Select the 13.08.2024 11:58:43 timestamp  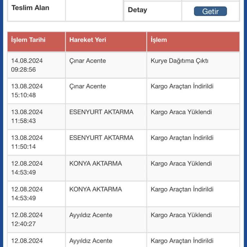point(27,116)
